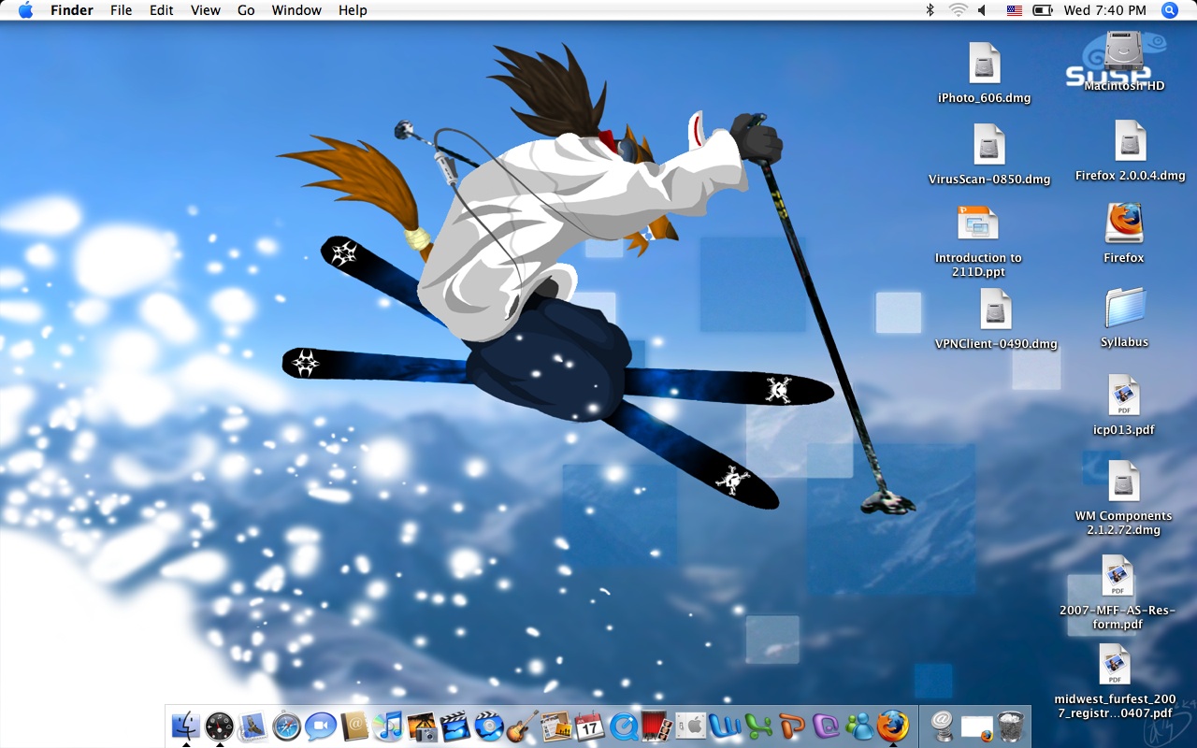Launch Dashboard from the Dock
The image size is (1197, 748).
(x=220, y=726)
